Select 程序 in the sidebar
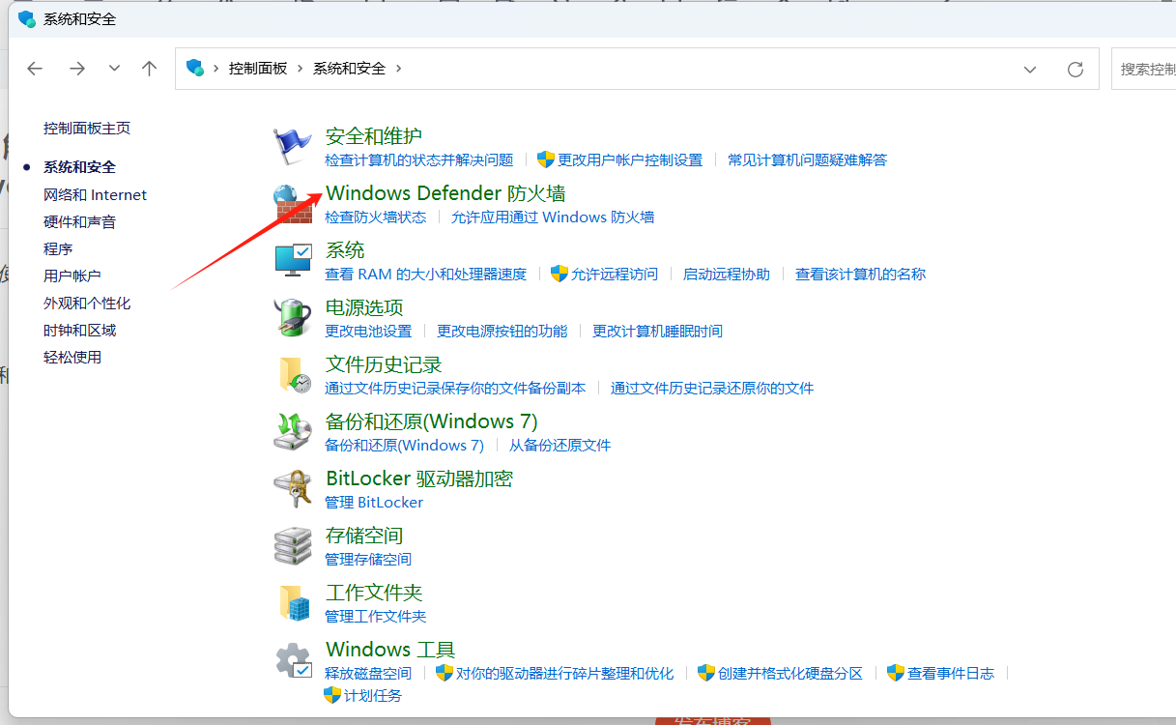Image resolution: width=1176 pixels, height=725 pixels. [x=58, y=248]
